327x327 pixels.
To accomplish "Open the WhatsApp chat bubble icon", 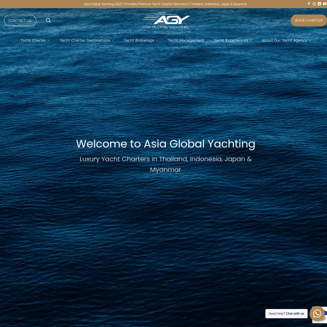I will (317, 313).
